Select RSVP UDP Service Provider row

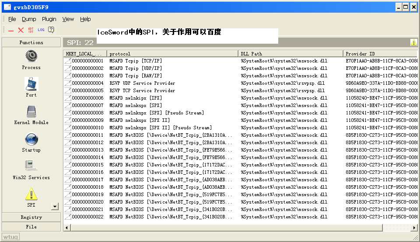click(241, 83)
